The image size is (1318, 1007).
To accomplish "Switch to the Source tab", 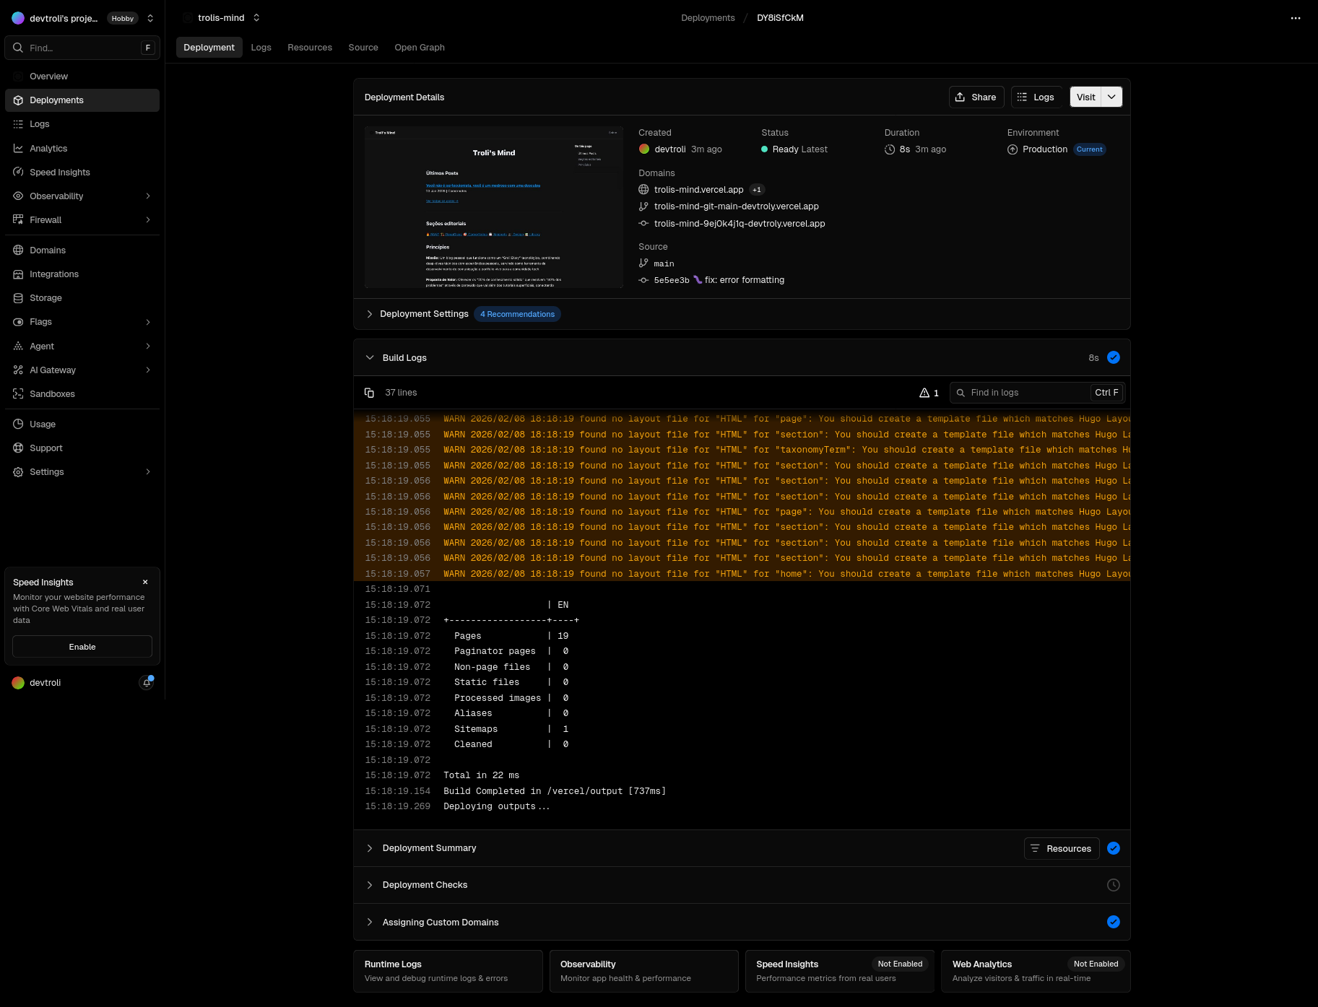I will 363,47.
